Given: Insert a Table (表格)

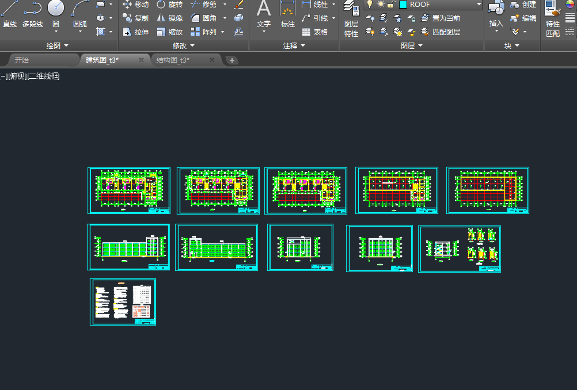Looking at the screenshot, I should pyautogui.click(x=315, y=32).
